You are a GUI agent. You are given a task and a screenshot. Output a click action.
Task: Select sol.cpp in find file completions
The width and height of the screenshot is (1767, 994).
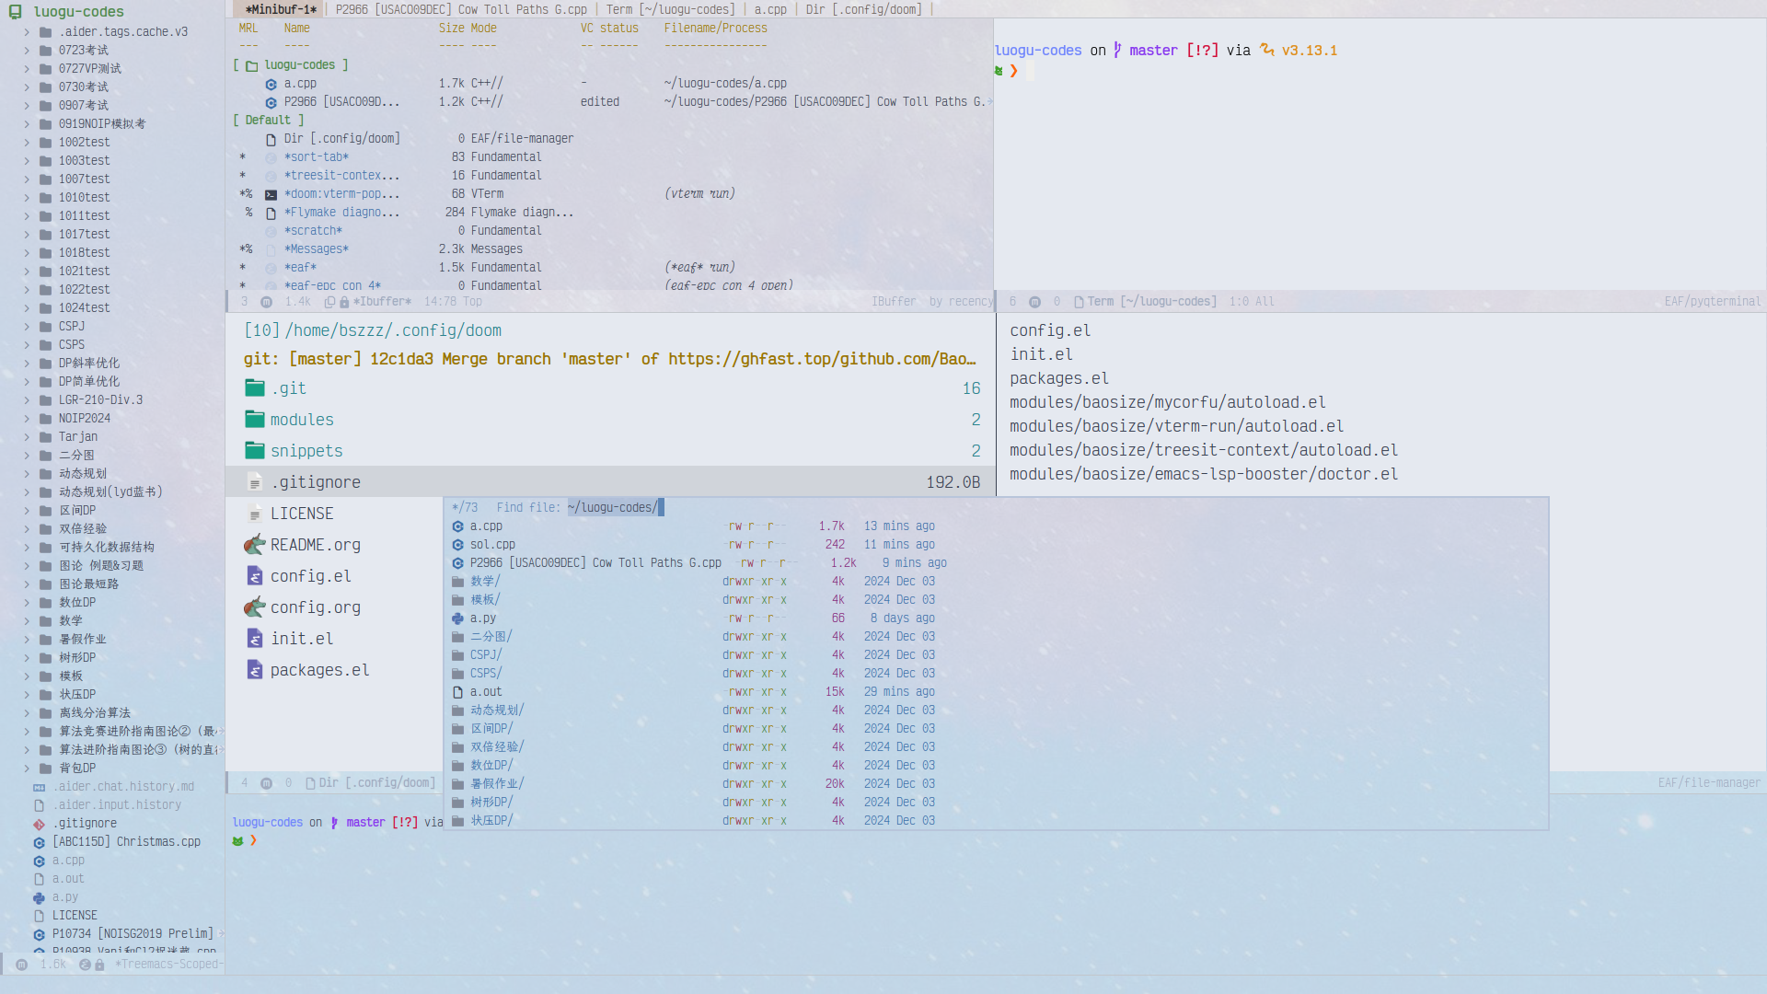pos(492,545)
